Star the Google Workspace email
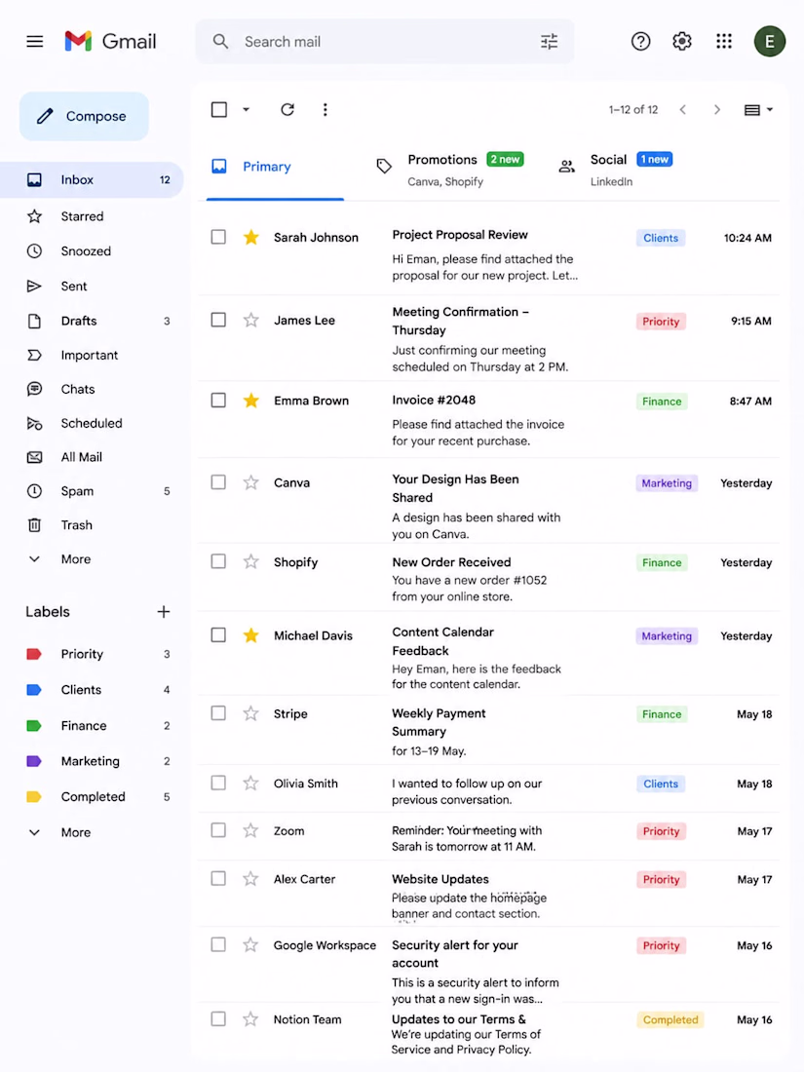 tap(250, 945)
